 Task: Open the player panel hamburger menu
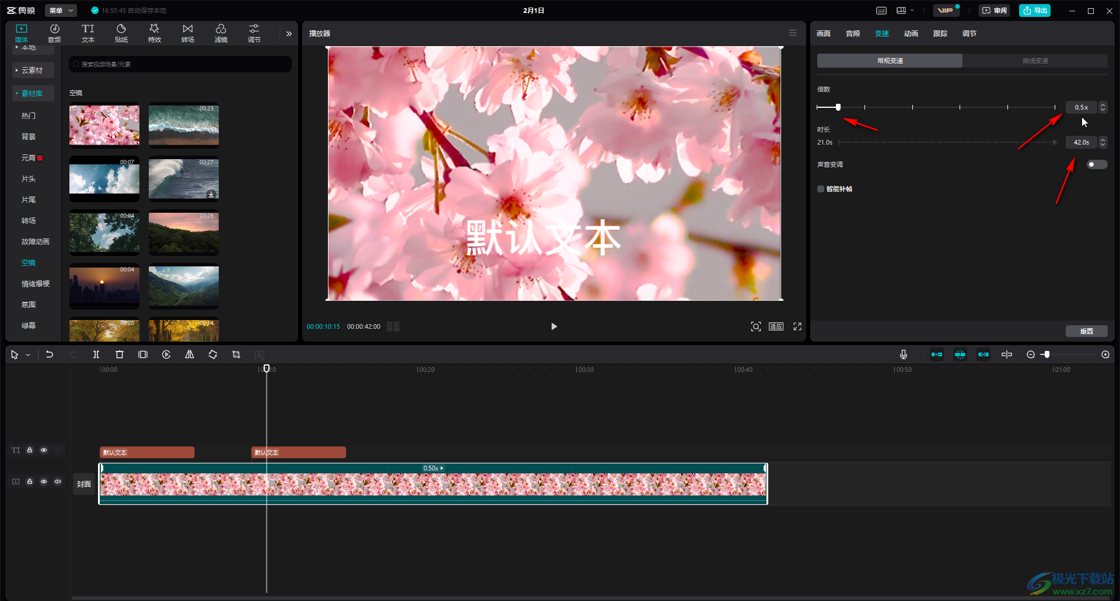(793, 33)
